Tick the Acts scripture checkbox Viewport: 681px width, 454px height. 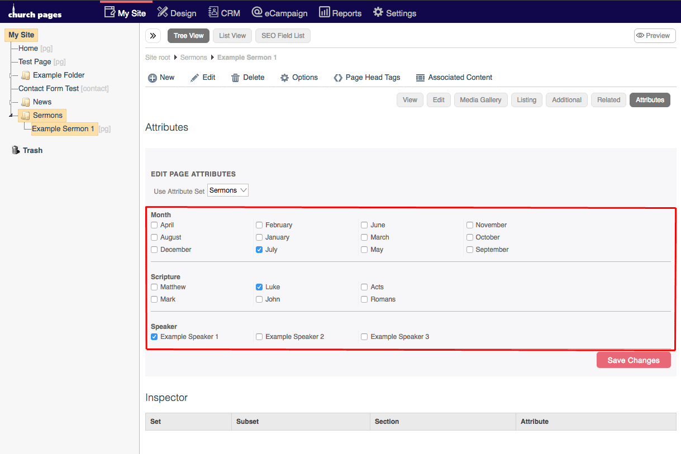pyautogui.click(x=364, y=287)
